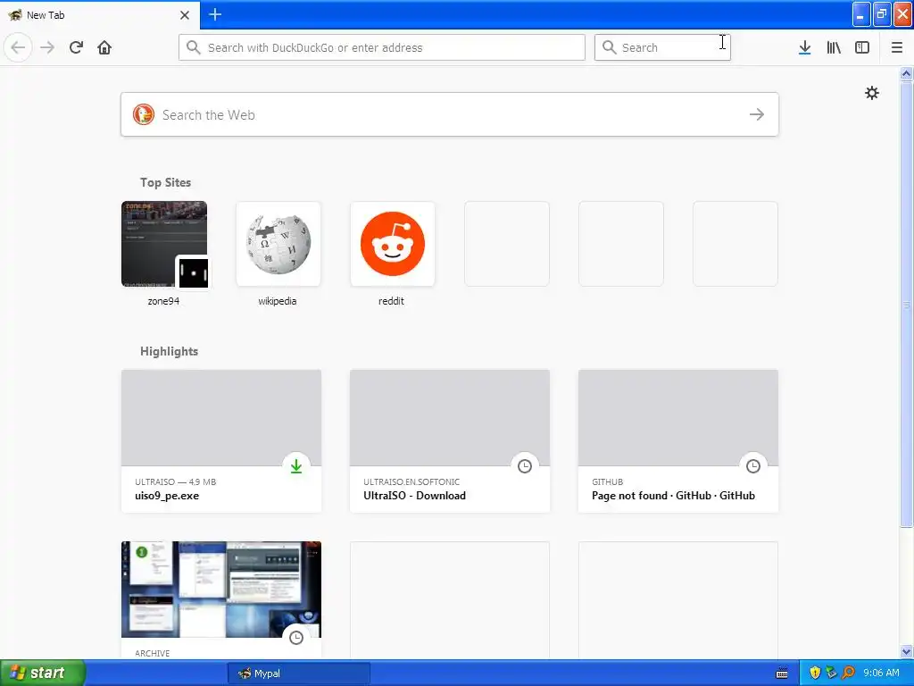Screen dimensions: 914x686
Task: Open the Library bookshelf icon
Action: [834, 47]
